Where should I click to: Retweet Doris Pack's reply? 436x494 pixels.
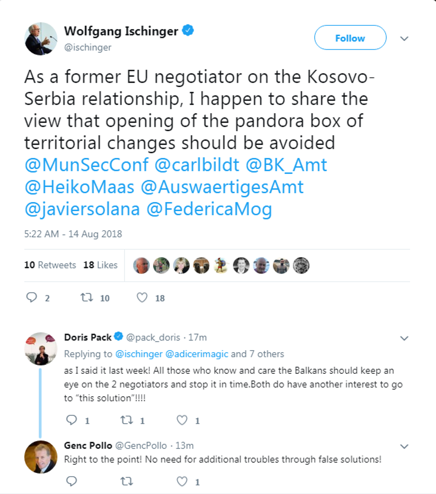pyautogui.click(x=126, y=420)
